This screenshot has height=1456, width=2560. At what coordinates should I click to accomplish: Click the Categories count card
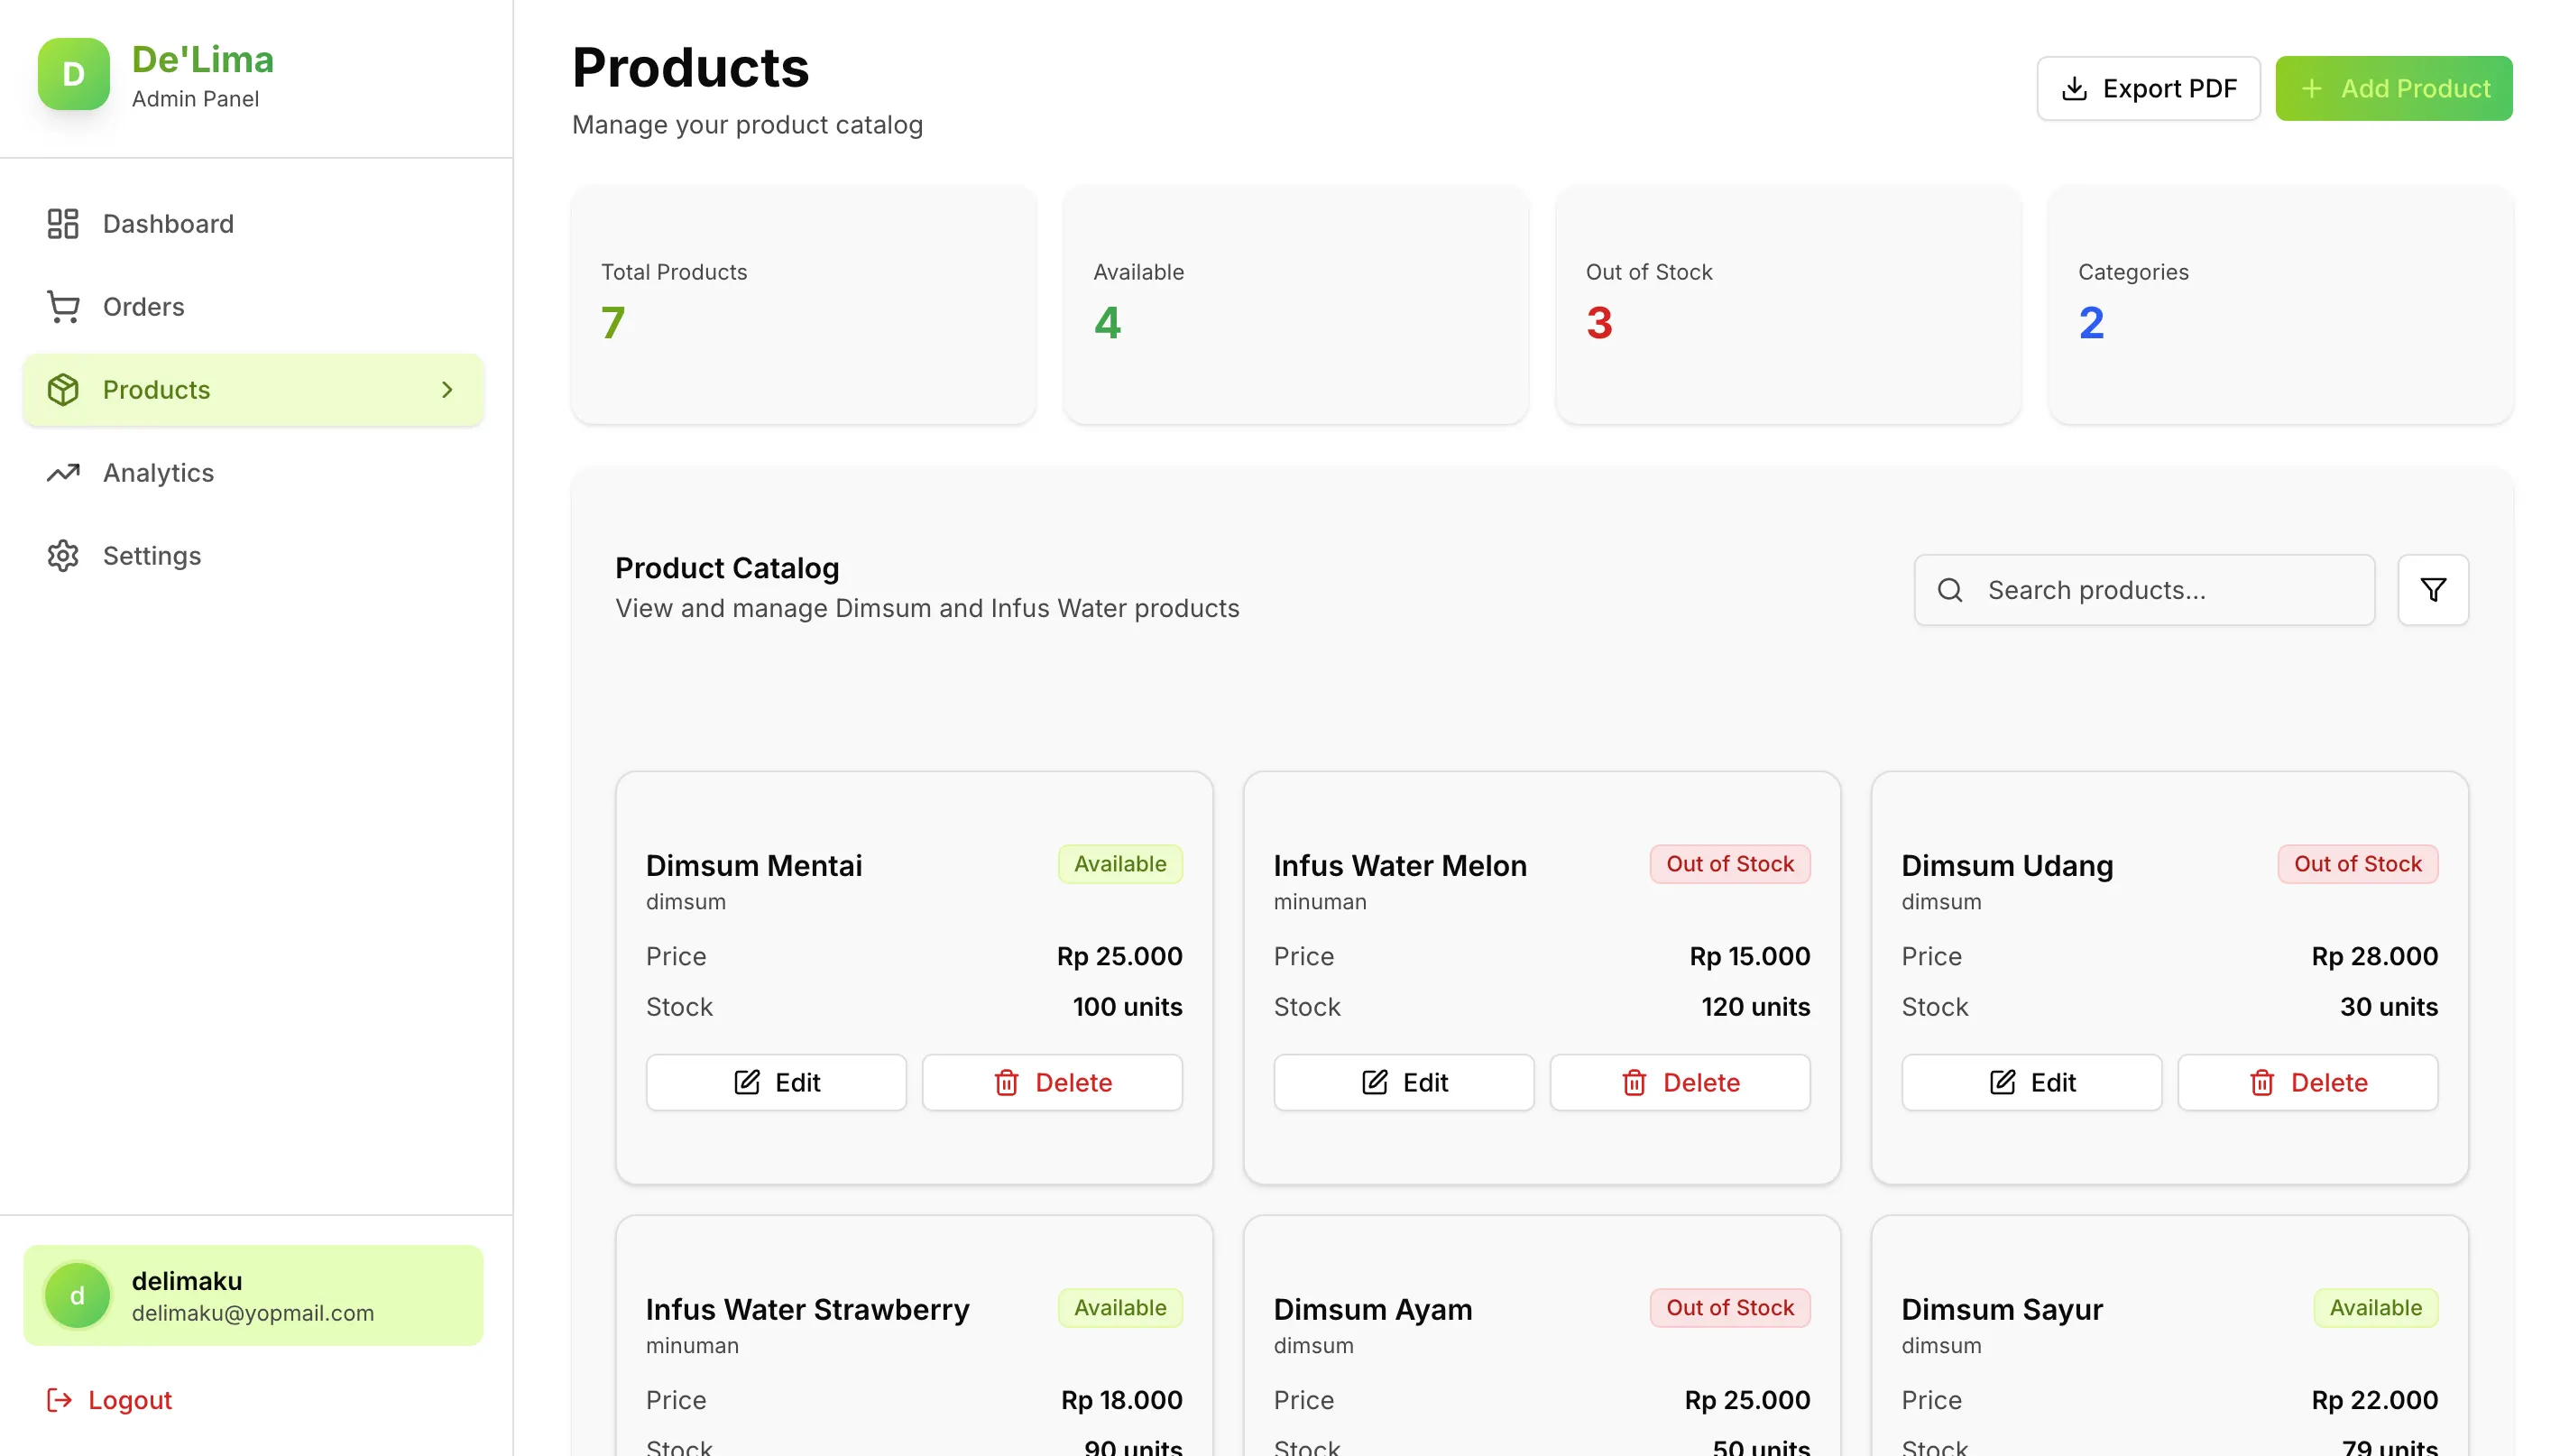coord(2281,305)
